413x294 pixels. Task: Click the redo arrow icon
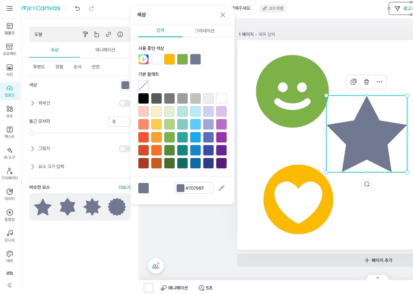(x=92, y=8)
